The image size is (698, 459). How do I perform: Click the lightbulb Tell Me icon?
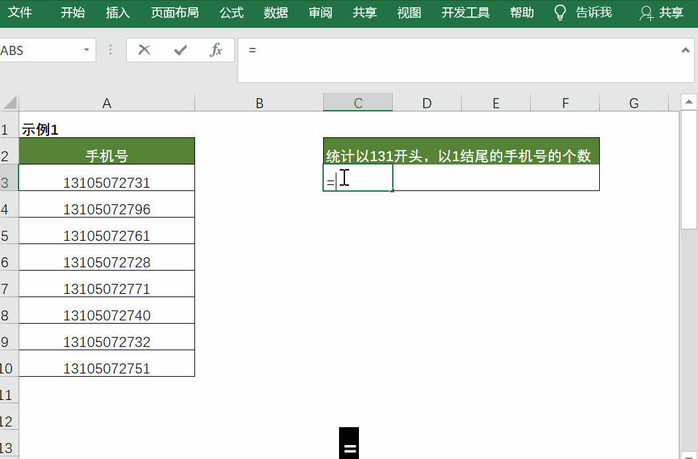(560, 13)
